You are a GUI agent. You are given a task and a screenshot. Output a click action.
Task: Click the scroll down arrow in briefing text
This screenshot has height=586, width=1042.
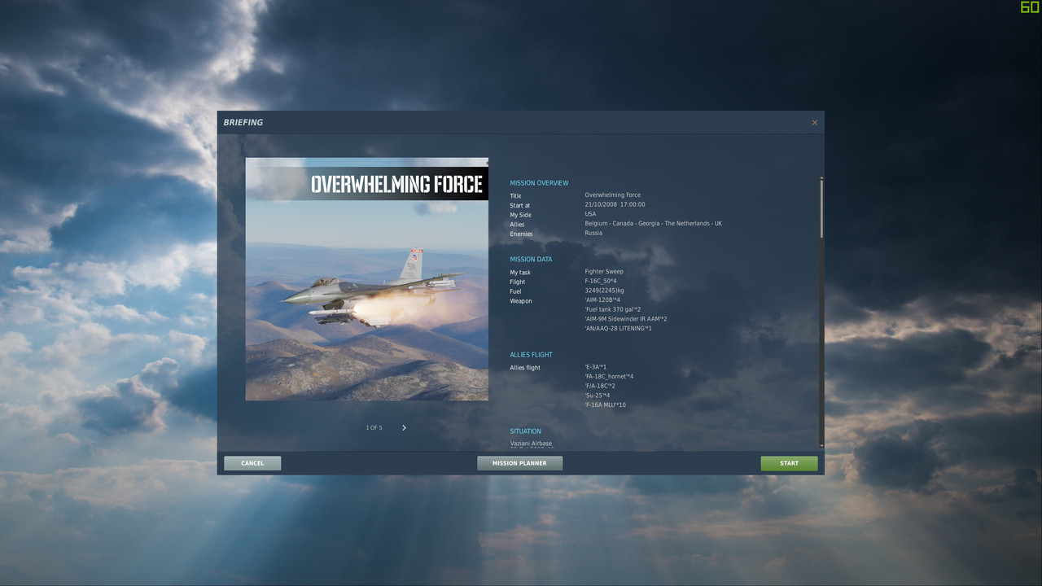(821, 445)
